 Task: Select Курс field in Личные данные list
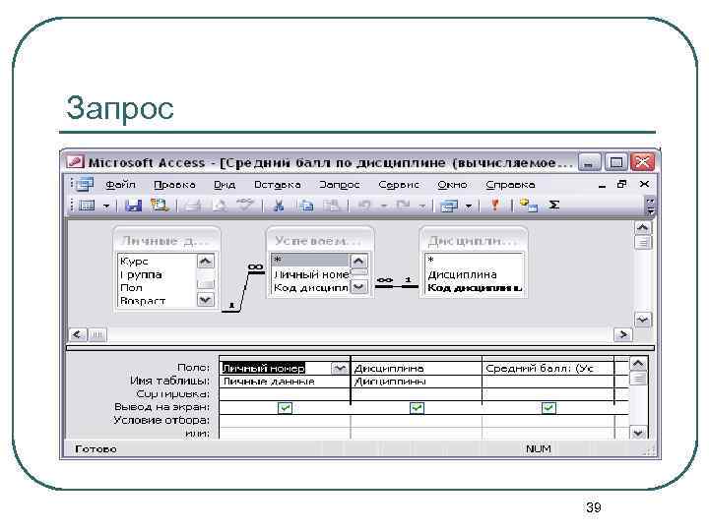coord(157,262)
